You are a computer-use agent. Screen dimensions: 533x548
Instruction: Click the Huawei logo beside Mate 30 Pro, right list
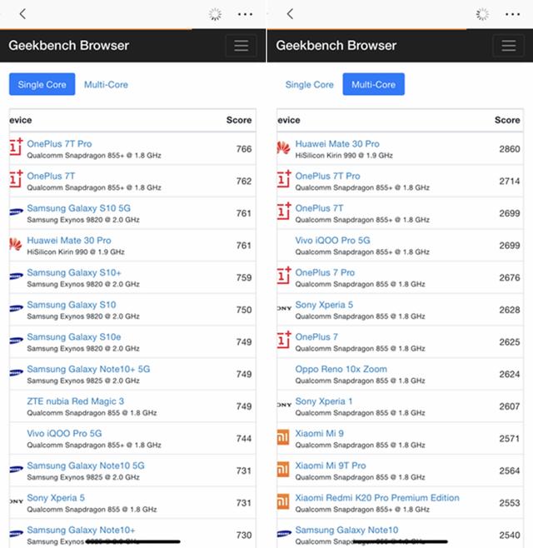point(283,148)
